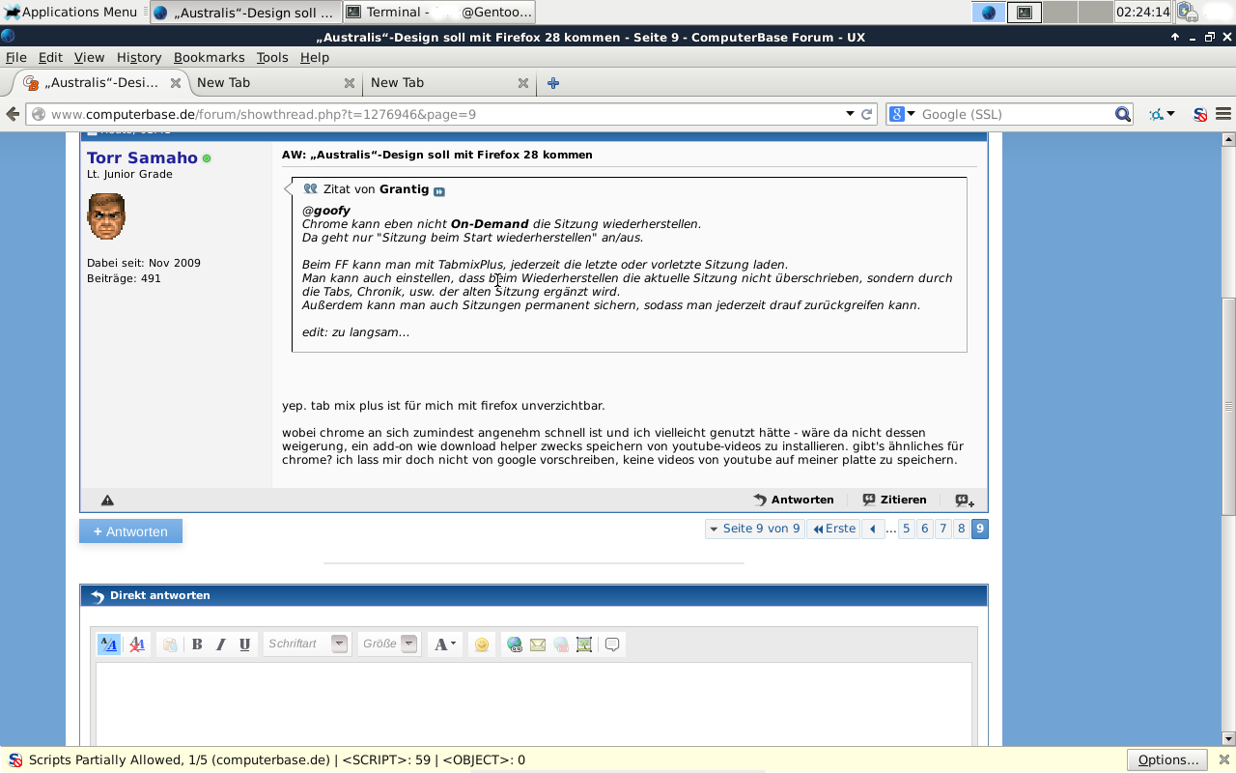Click the NoScript toolbar icon

coord(1200,114)
